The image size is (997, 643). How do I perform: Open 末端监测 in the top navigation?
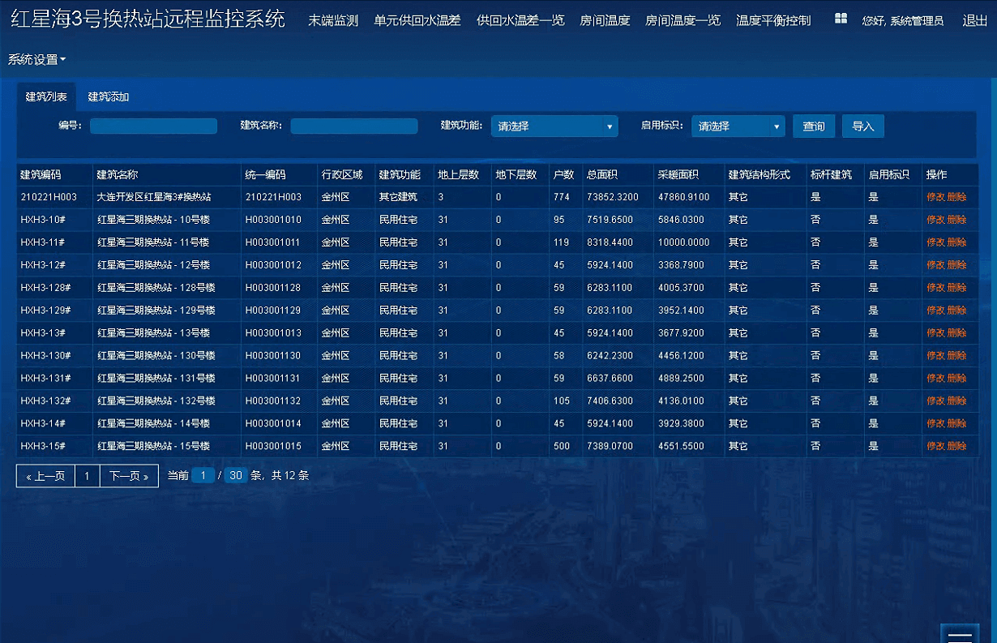point(332,20)
